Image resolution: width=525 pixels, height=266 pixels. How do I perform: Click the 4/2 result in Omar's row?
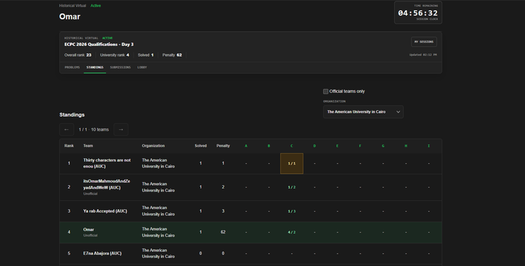pos(292,232)
